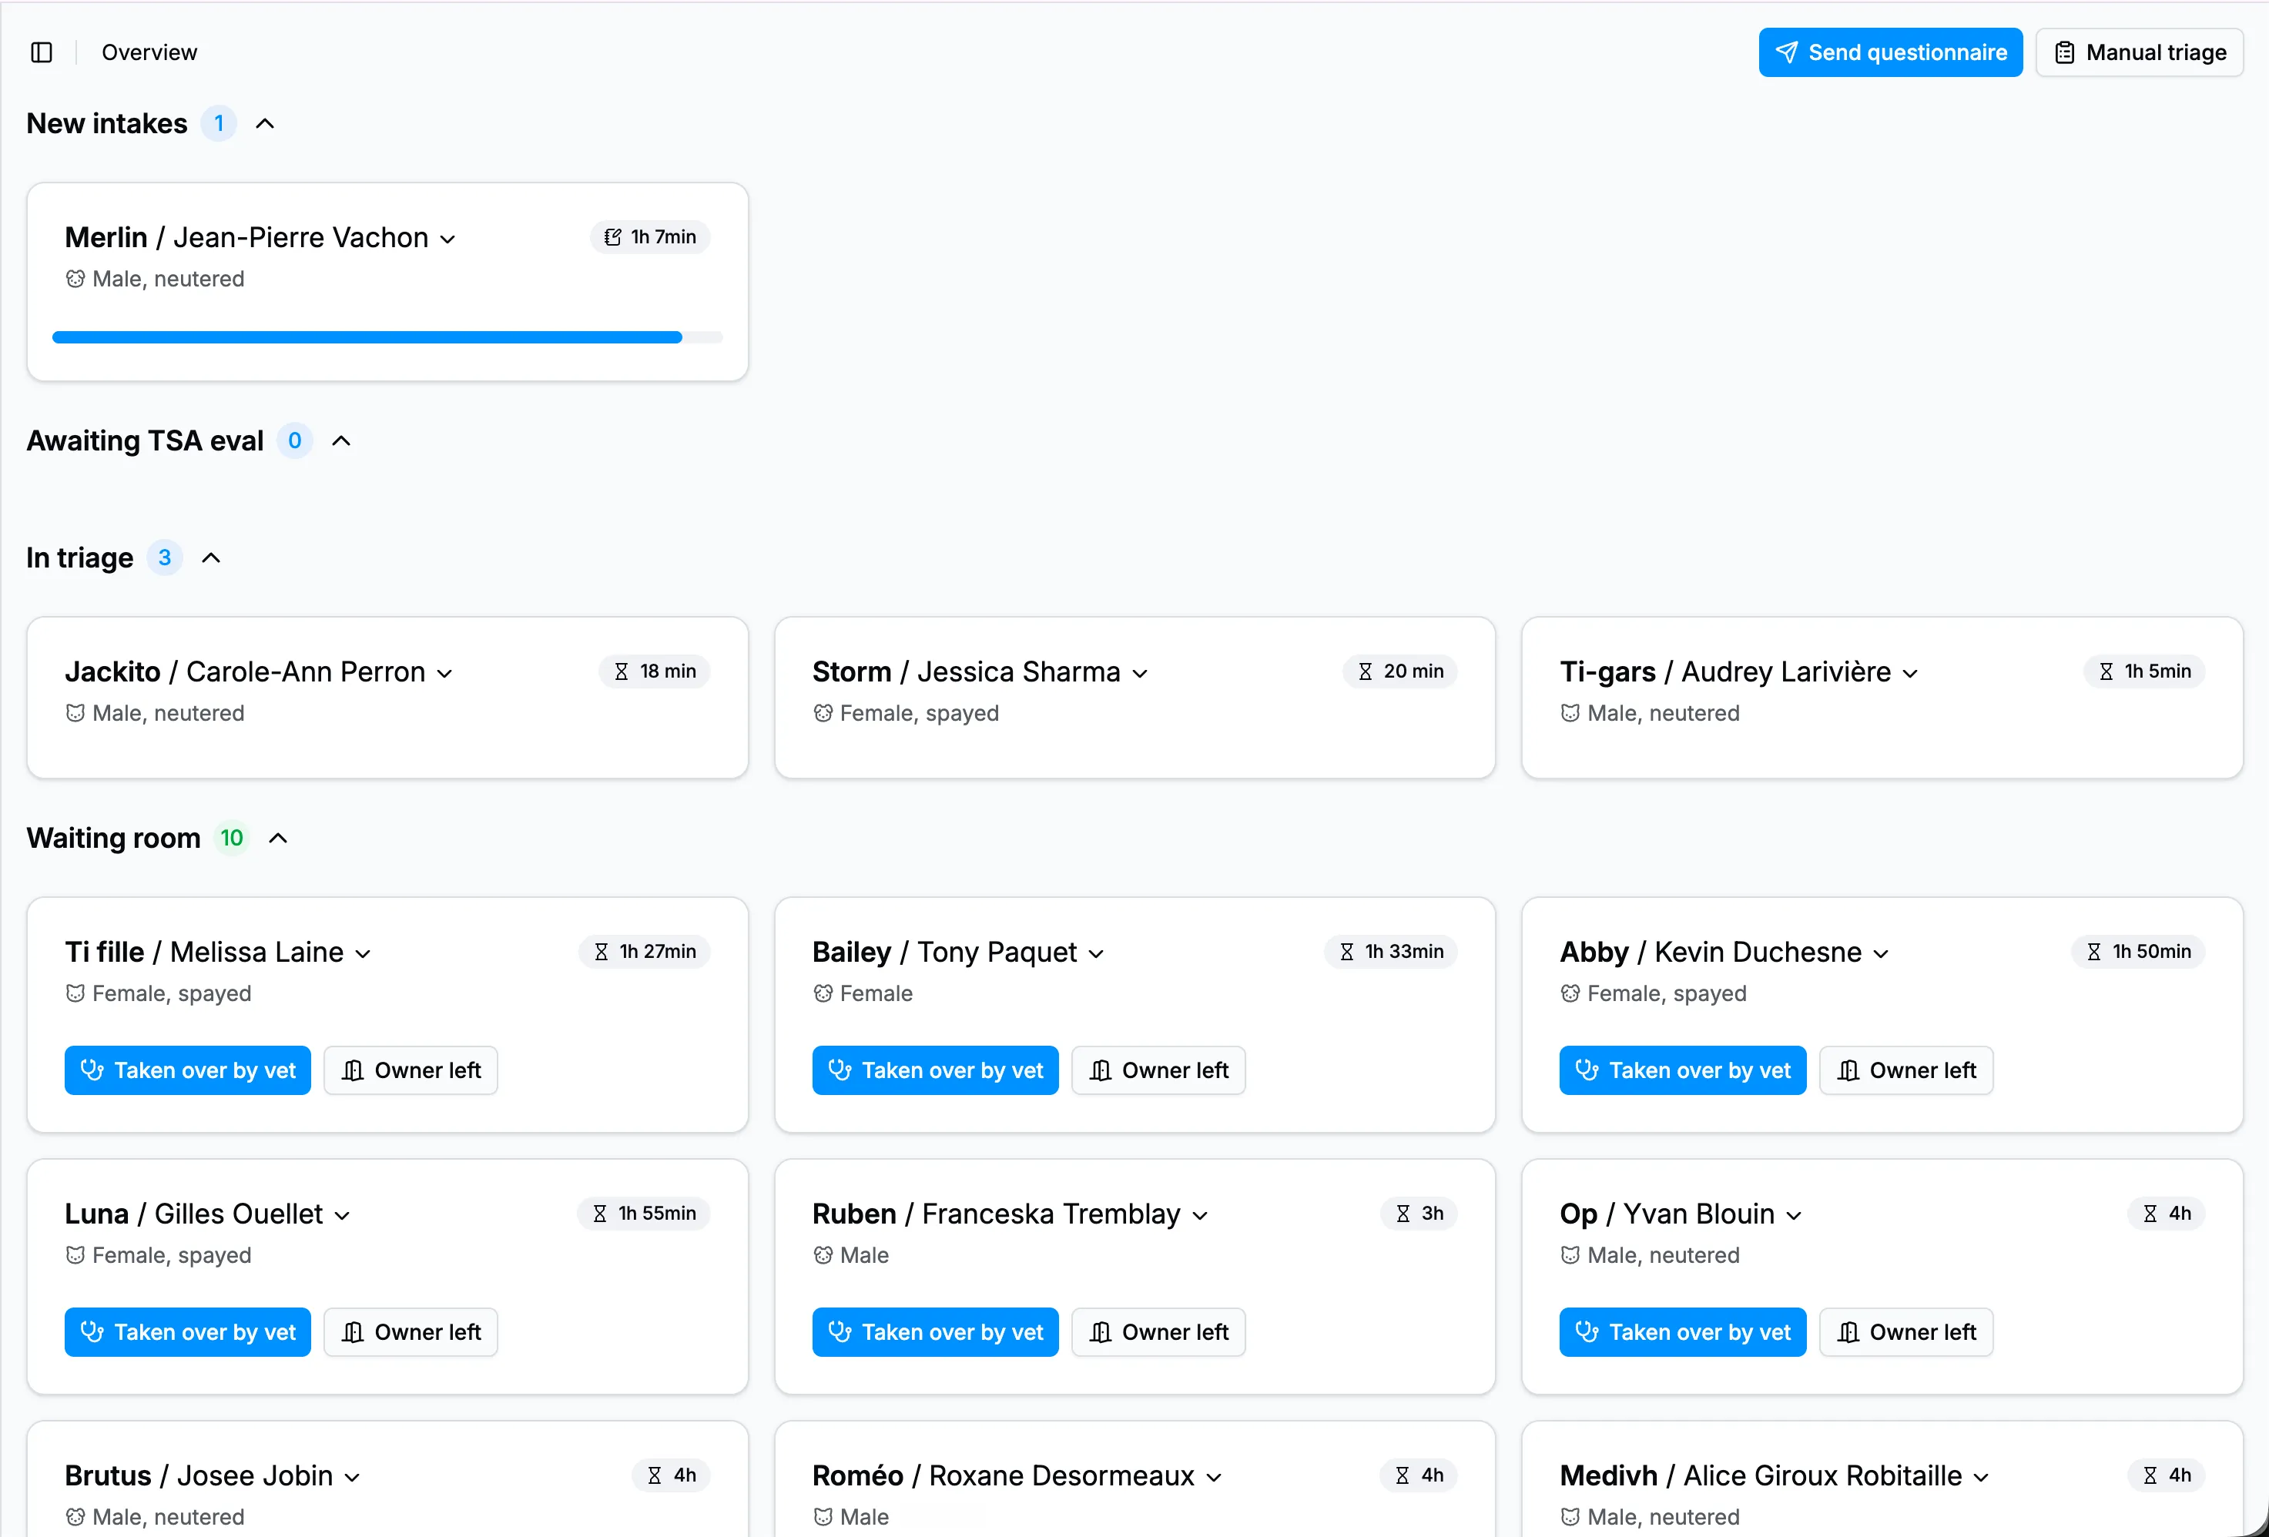
Task: Expand Medivh / Alice Giroux Robitaille details
Action: click(x=1981, y=1478)
